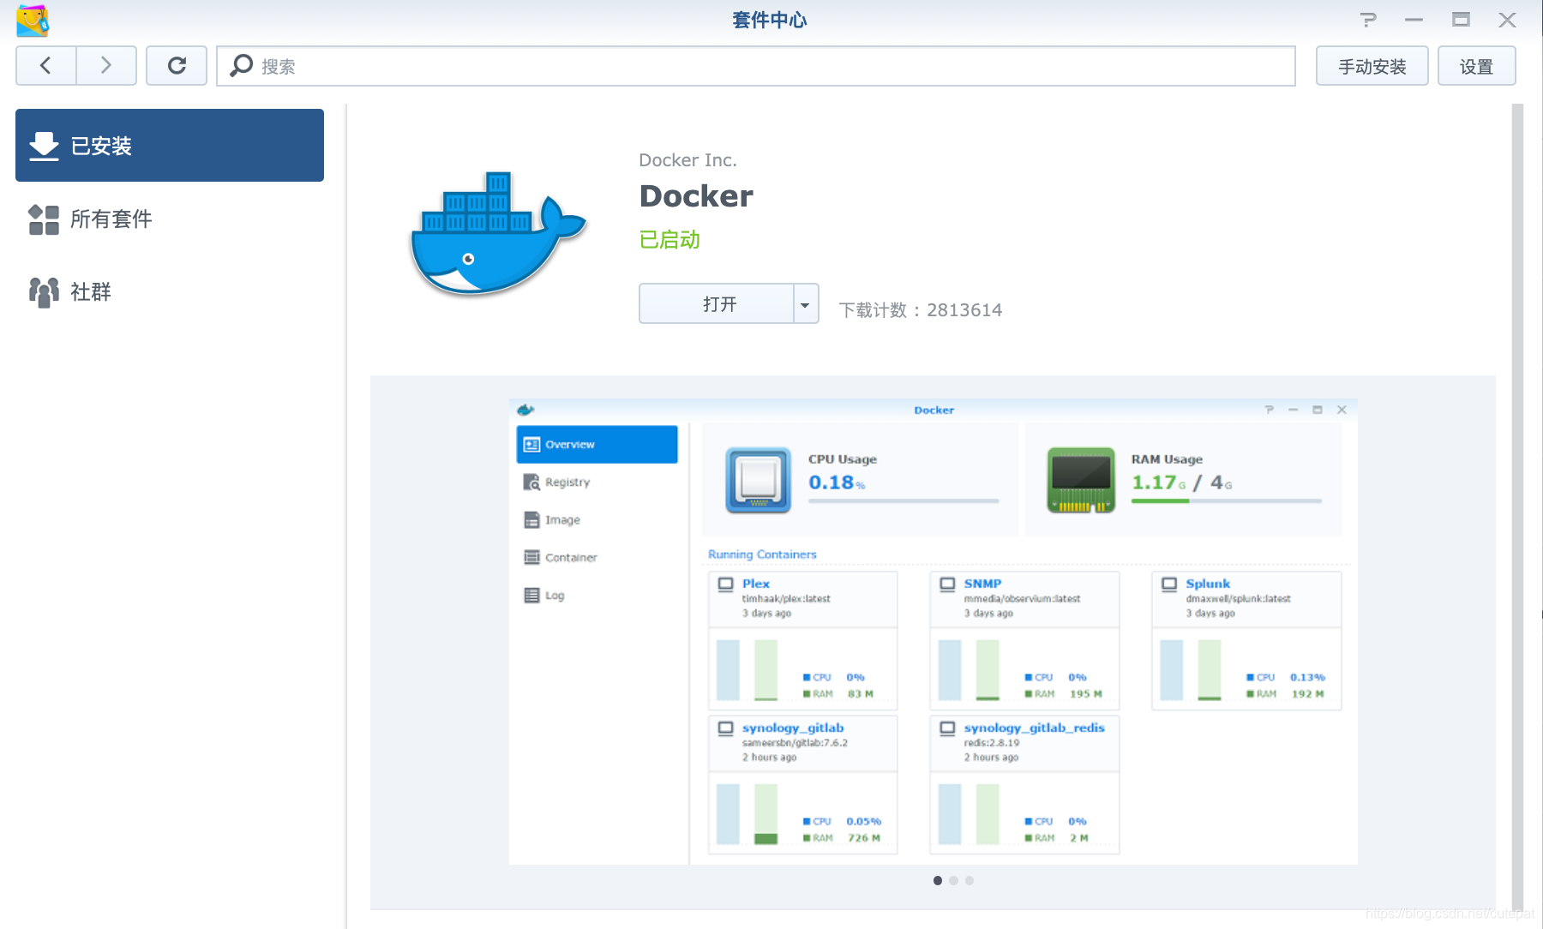The height and width of the screenshot is (929, 1543).
Task: Click the Splunk container name
Action: pos(1208,584)
